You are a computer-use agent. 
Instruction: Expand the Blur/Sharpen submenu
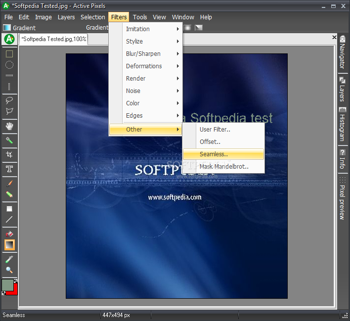(x=145, y=54)
